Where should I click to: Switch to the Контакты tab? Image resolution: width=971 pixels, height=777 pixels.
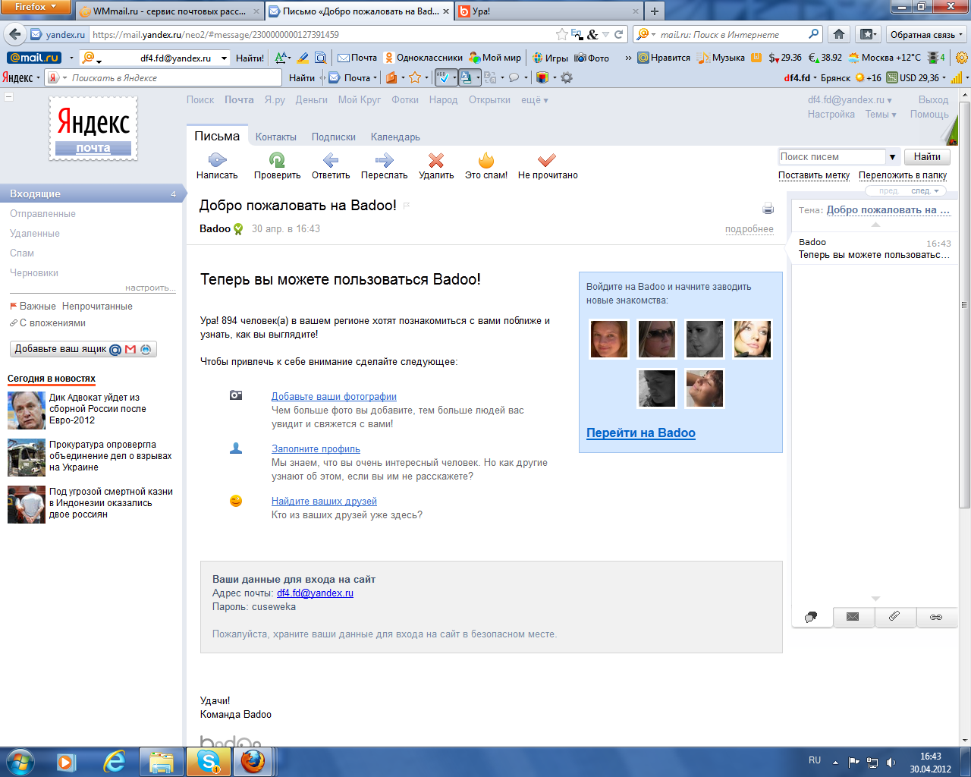coord(276,137)
